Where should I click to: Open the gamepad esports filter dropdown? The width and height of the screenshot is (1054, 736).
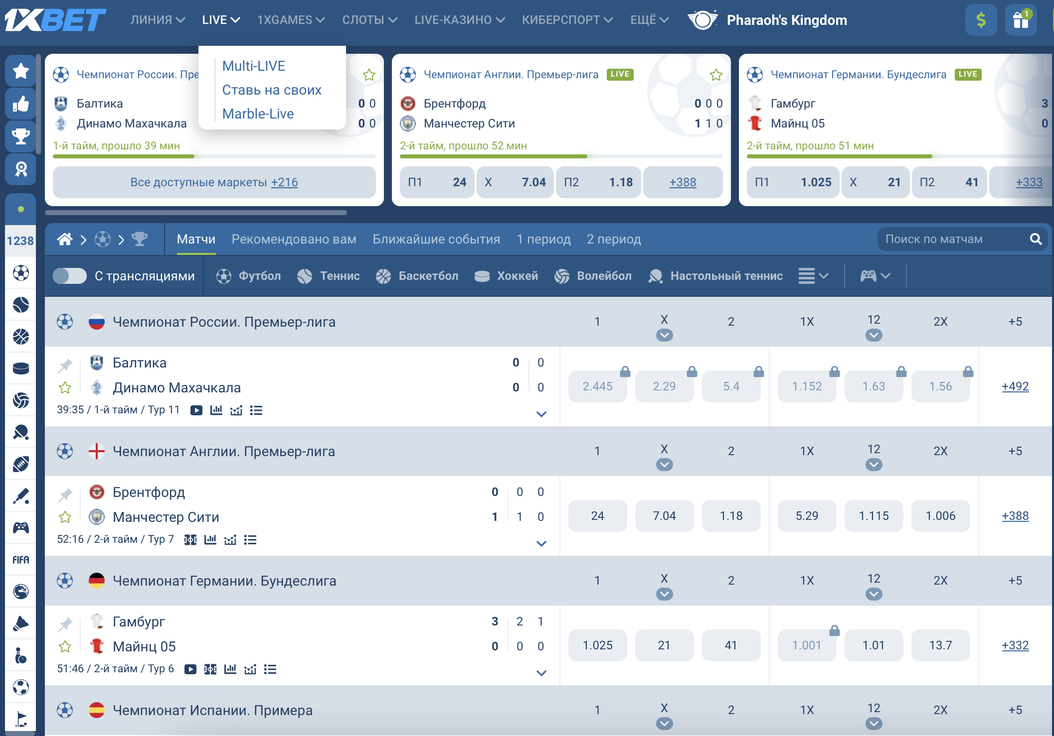875,276
